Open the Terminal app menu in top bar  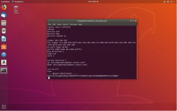point(18,2)
